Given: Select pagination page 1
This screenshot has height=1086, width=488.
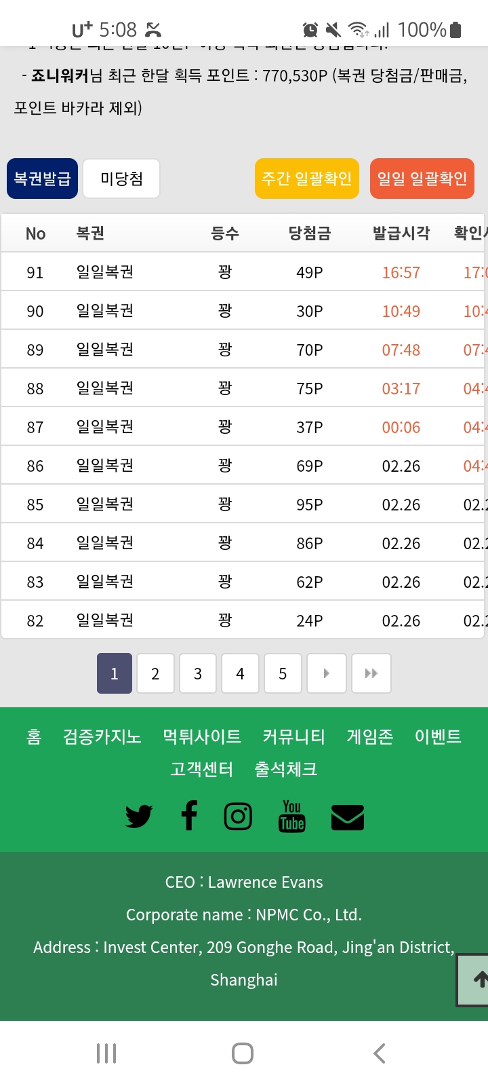Looking at the screenshot, I should 115,673.
